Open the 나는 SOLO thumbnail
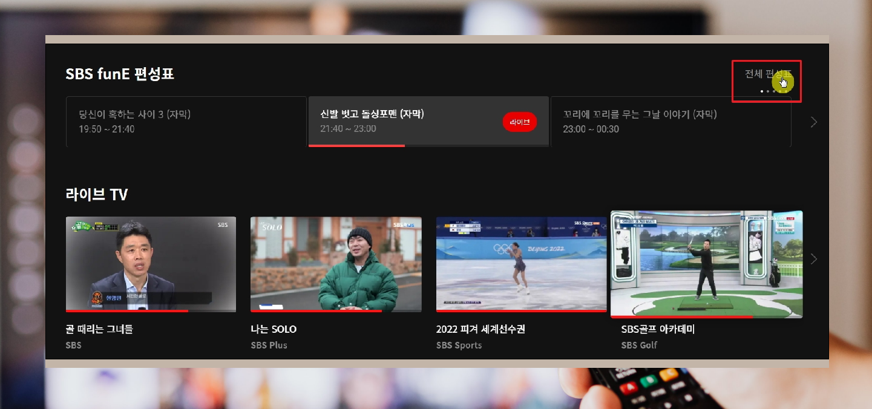 click(x=336, y=264)
